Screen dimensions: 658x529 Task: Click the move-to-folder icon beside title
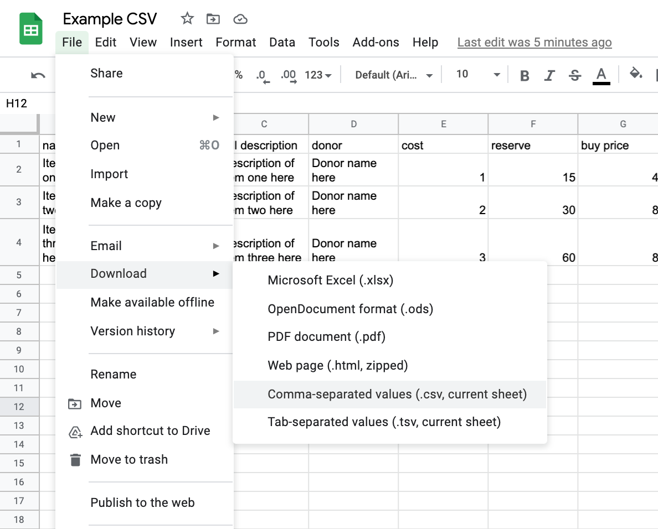[x=213, y=19]
